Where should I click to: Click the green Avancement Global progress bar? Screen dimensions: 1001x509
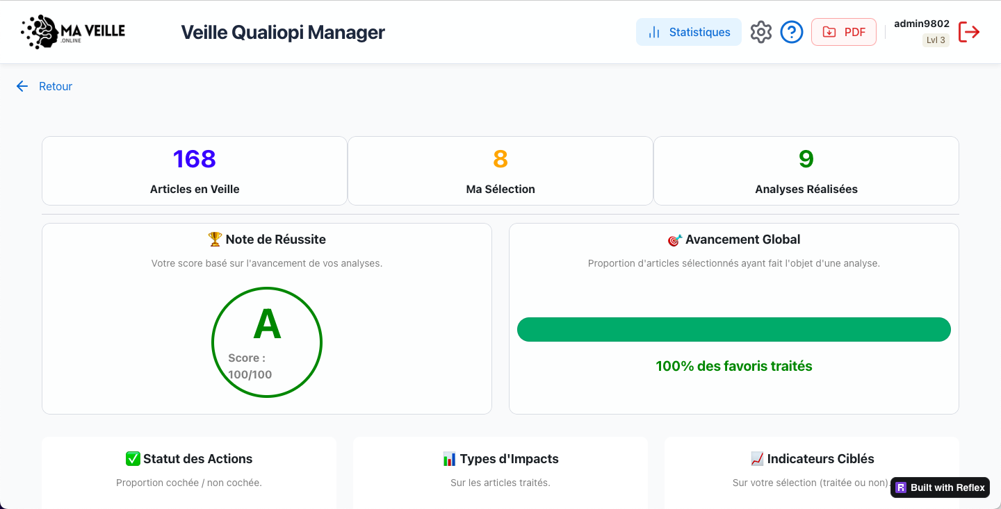pyautogui.click(x=733, y=330)
